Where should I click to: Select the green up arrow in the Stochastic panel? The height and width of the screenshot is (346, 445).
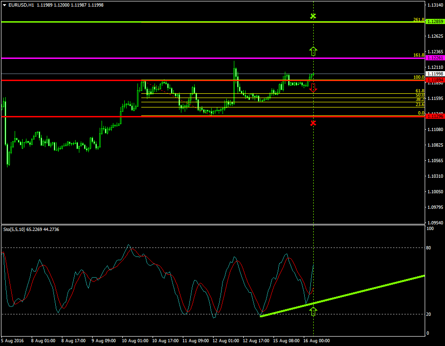(x=313, y=311)
